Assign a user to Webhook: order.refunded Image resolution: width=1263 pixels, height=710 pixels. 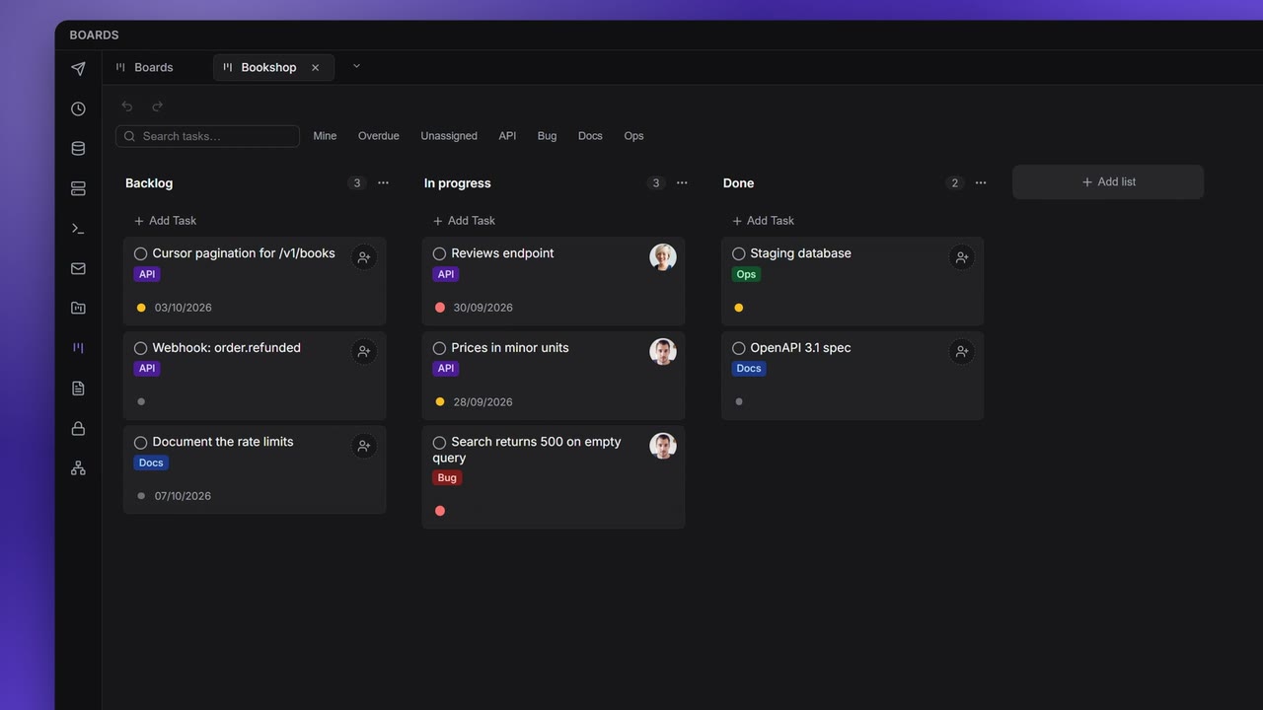coord(364,352)
